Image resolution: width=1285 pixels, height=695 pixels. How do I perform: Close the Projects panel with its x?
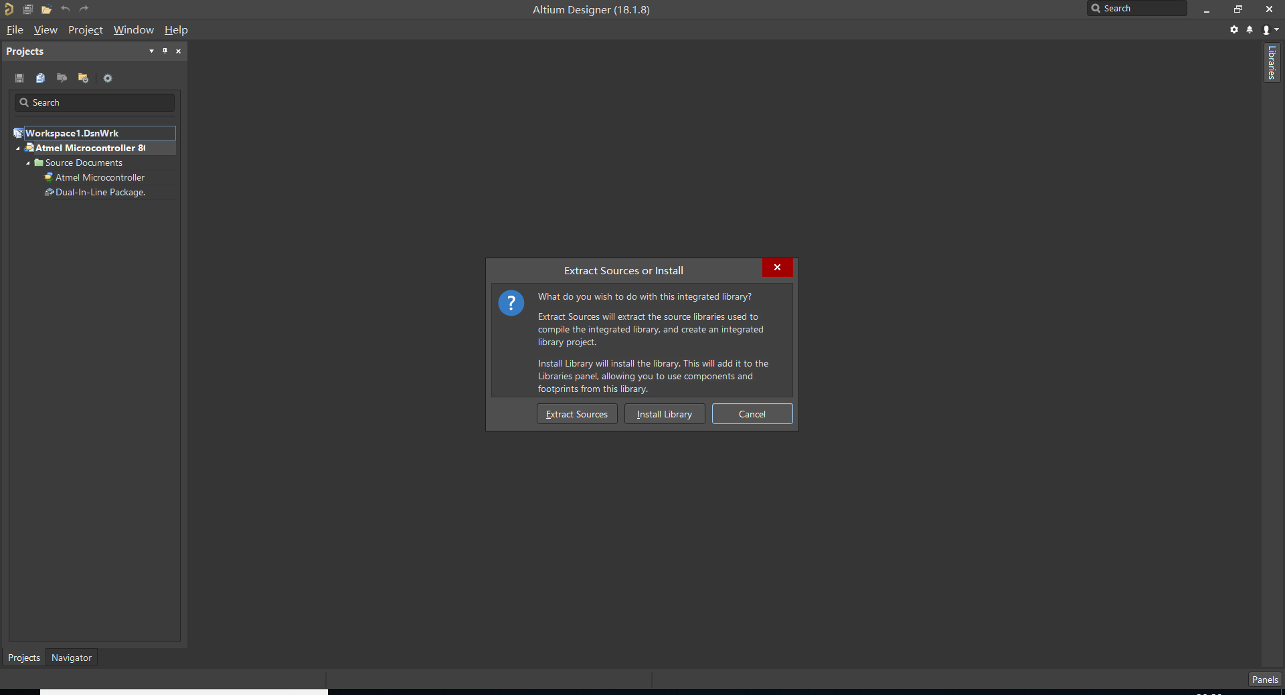tap(178, 52)
